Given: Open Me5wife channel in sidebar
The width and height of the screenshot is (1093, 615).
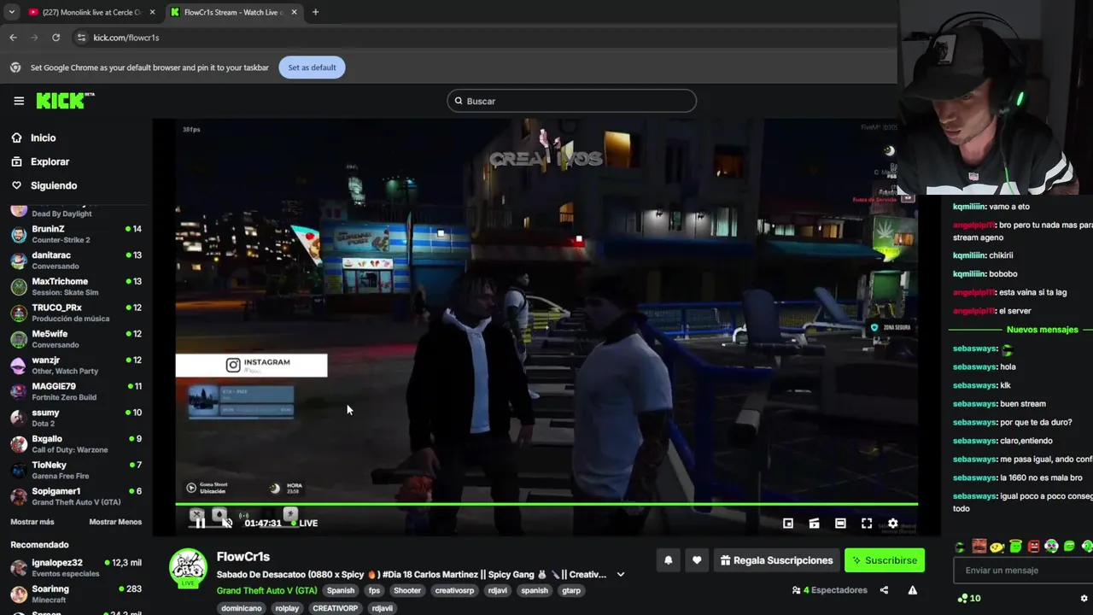Looking at the screenshot, I should coord(75,339).
